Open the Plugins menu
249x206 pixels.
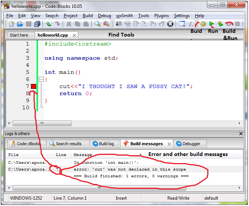point(161,16)
